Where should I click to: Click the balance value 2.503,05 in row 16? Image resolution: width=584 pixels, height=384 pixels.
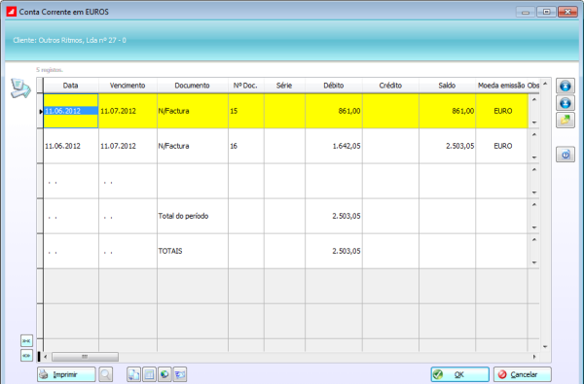tap(460, 146)
